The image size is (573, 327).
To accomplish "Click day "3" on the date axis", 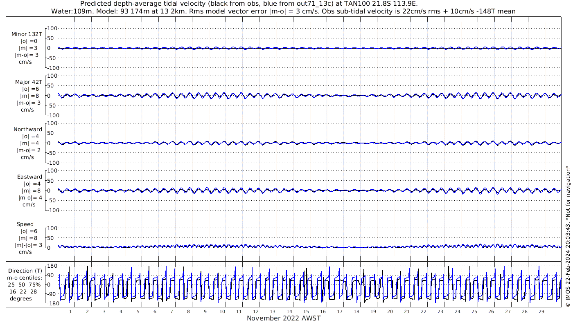I will point(104,311).
